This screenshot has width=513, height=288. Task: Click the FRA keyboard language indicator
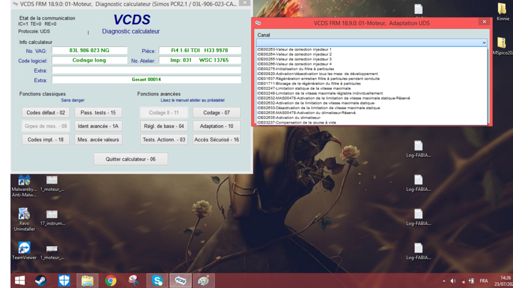tap(484, 281)
